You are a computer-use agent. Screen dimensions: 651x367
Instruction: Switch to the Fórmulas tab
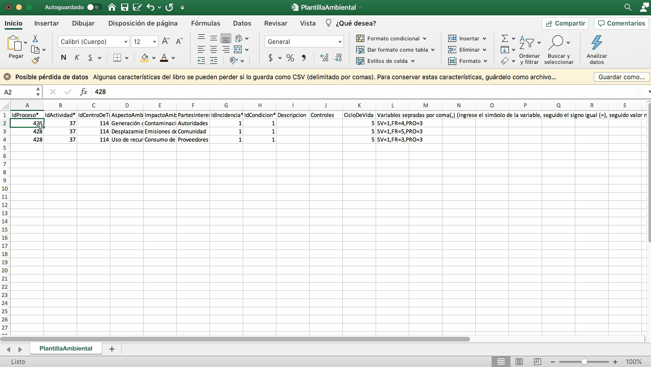pos(205,23)
